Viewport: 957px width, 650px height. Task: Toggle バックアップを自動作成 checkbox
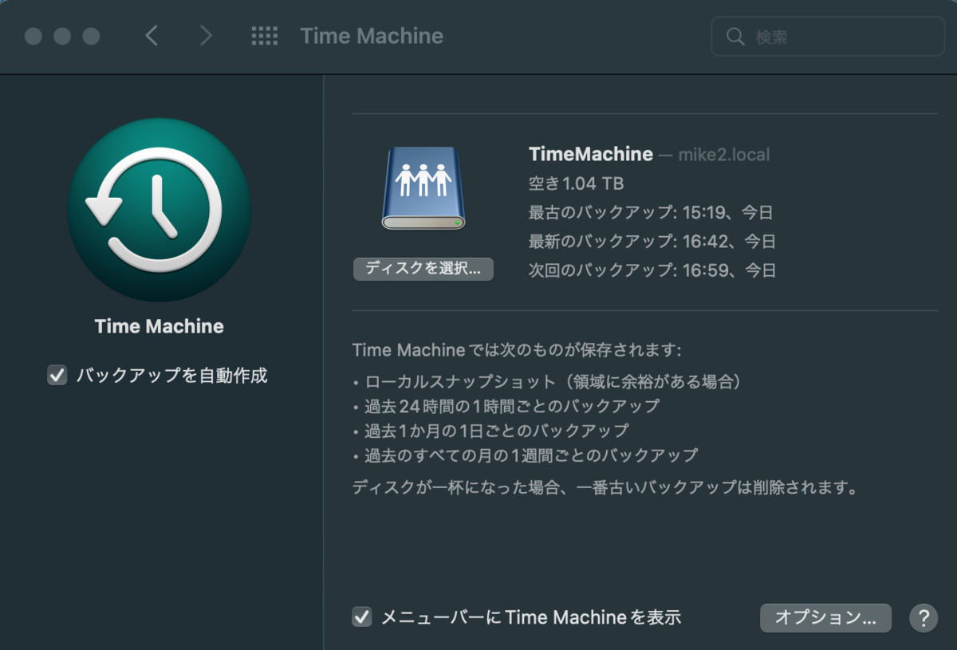(57, 375)
